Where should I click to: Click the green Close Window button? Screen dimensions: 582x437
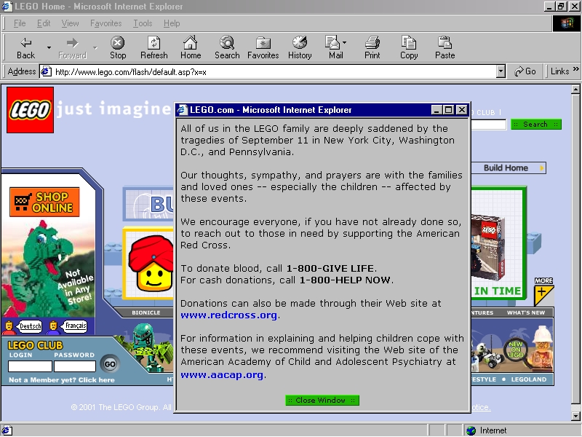(322, 400)
